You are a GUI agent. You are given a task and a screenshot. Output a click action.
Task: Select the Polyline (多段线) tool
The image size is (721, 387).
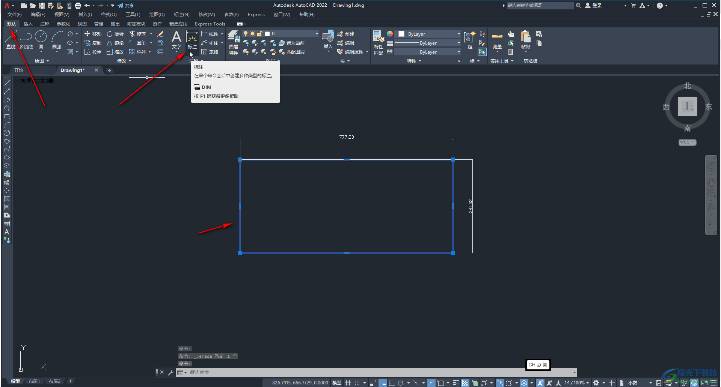coord(26,40)
